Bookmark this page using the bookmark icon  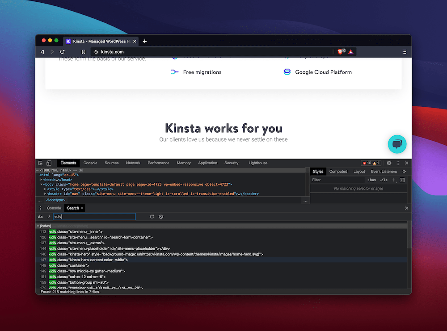(83, 52)
